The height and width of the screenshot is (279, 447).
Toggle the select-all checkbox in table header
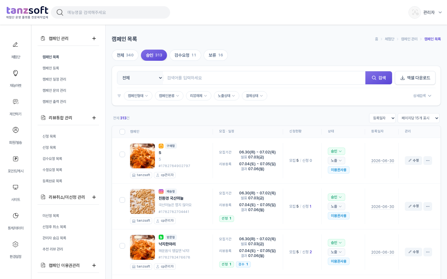122,132
